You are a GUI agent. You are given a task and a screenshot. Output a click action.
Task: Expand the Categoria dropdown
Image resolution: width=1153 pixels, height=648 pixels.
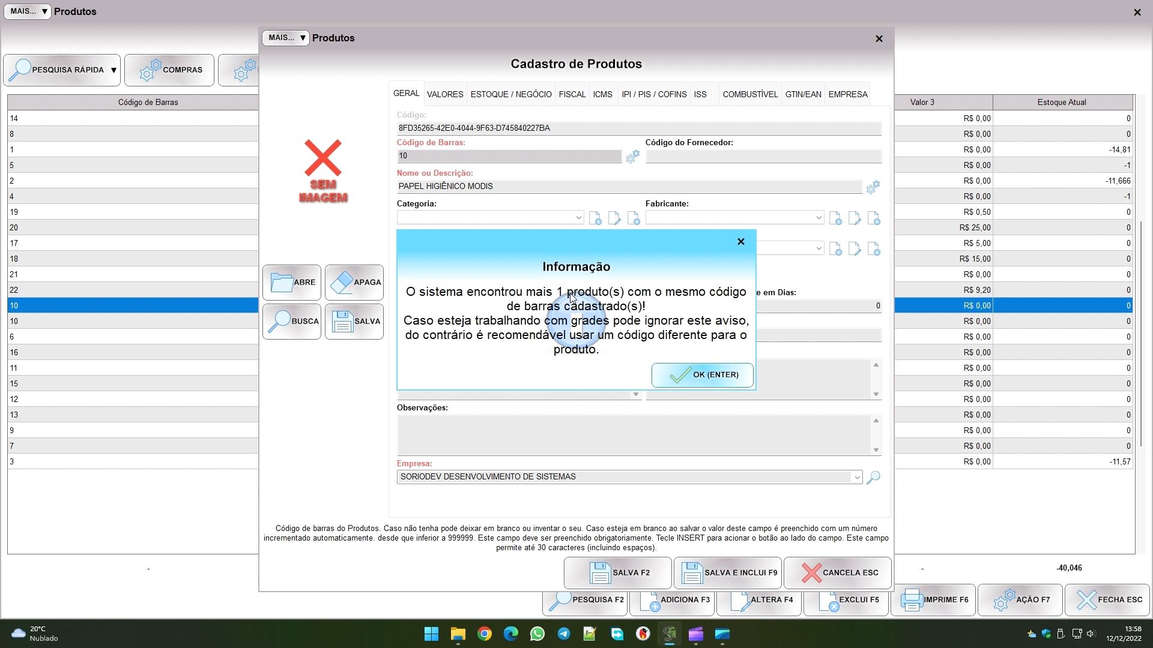(x=578, y=218)
